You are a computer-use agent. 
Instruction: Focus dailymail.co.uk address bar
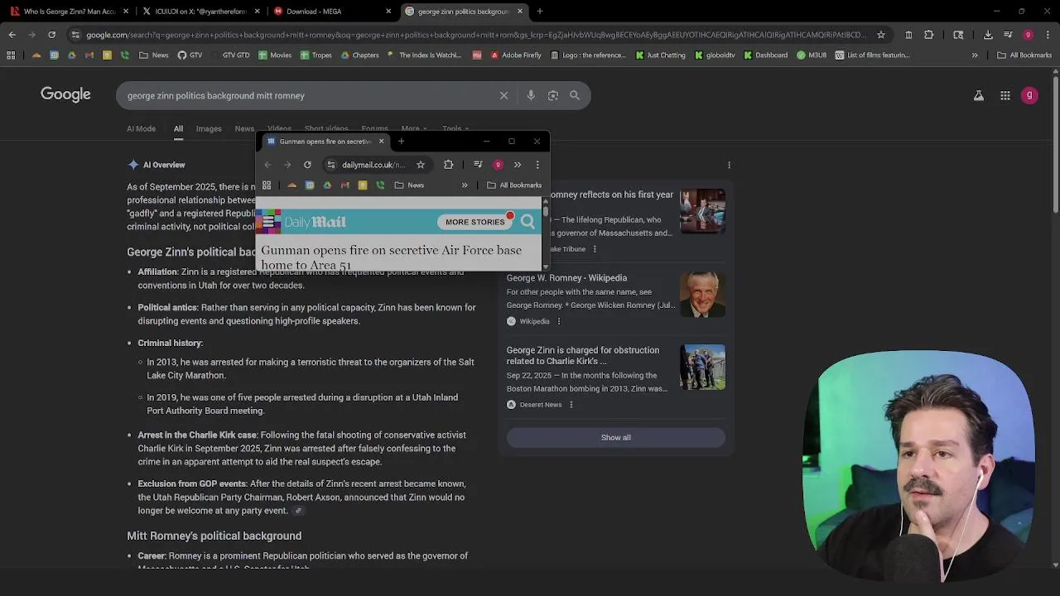coord(373,165)
